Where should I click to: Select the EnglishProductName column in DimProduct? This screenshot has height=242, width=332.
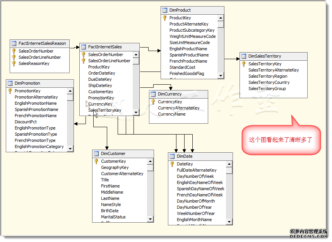click(x=188, y=49)
